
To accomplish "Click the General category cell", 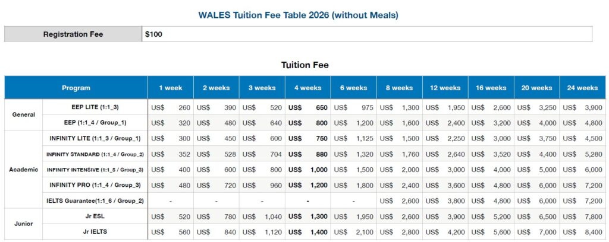I will pos(24,115).
